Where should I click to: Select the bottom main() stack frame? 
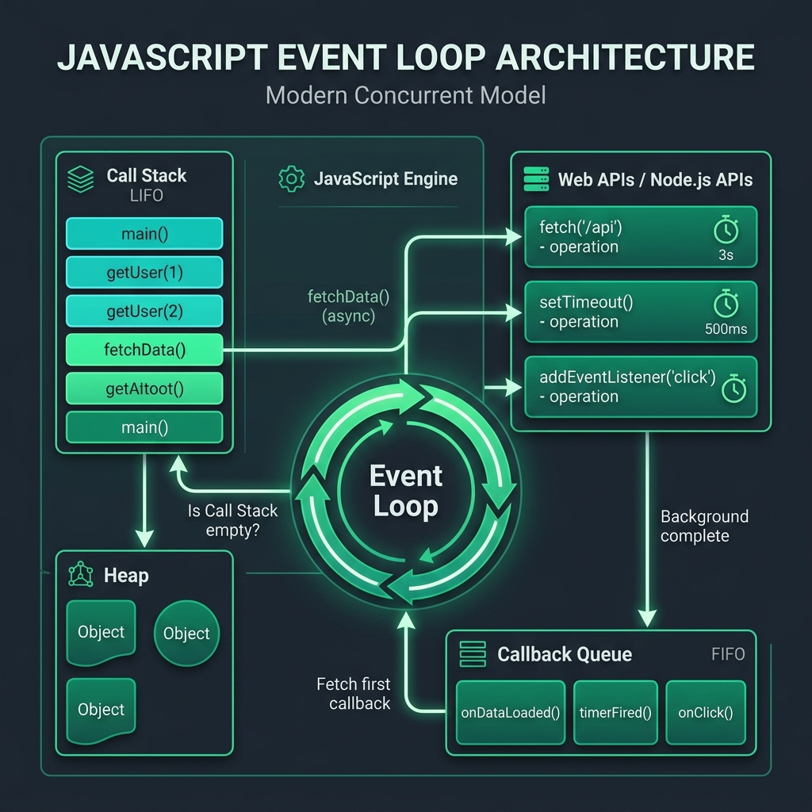pos(144,427)
